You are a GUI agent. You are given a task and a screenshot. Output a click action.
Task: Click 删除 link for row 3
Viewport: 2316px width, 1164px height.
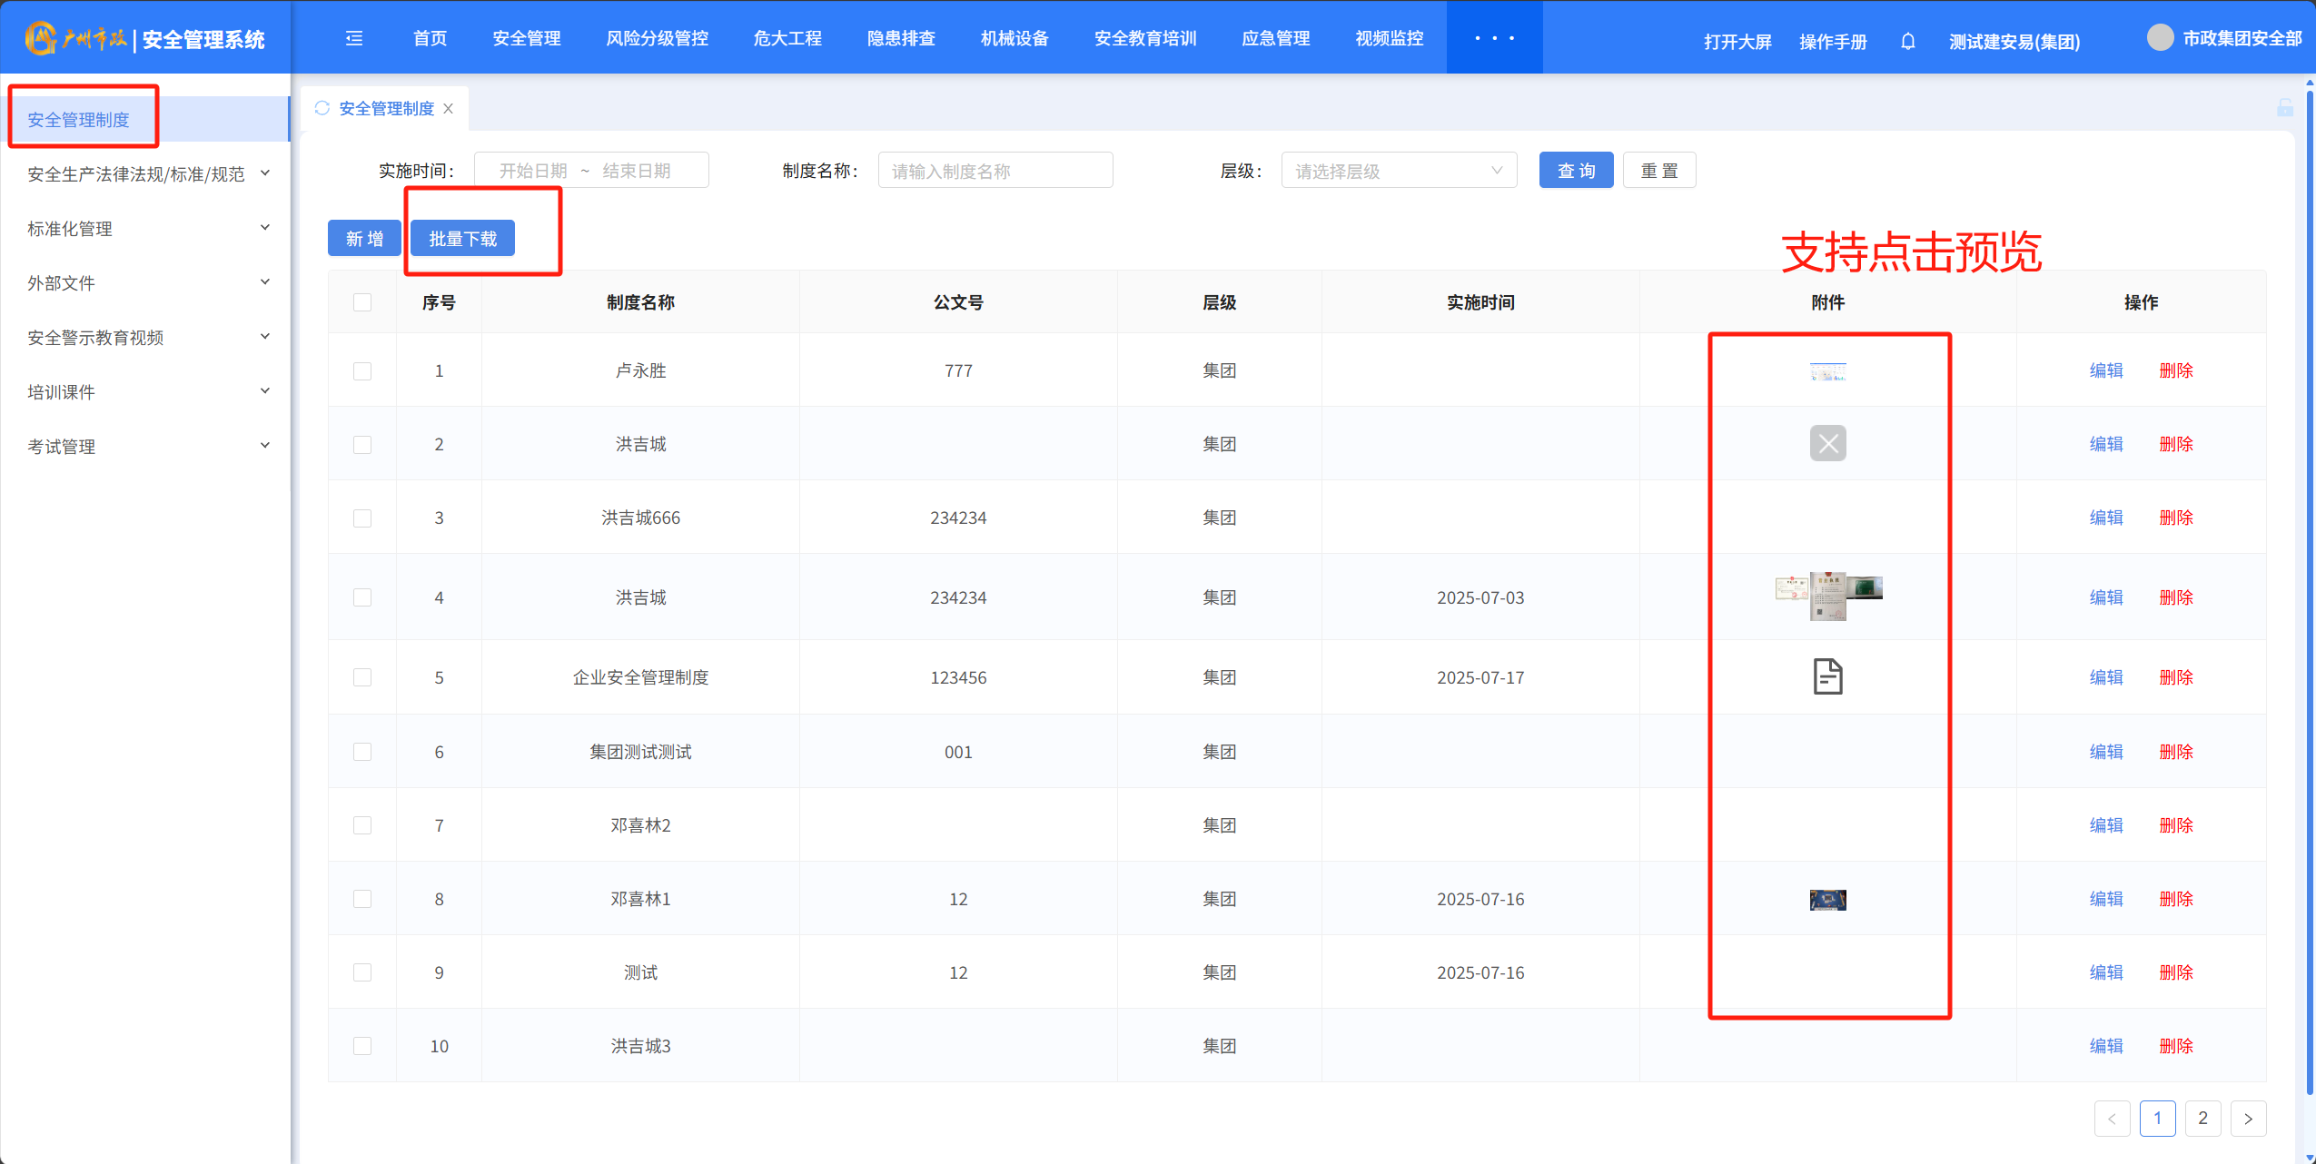pyautogui.click(x=2175, y=518)
